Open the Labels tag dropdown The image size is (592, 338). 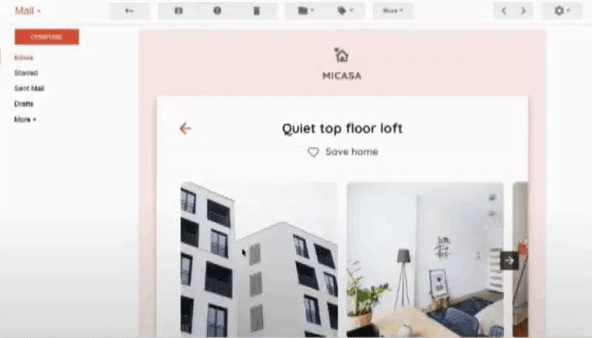345,11
